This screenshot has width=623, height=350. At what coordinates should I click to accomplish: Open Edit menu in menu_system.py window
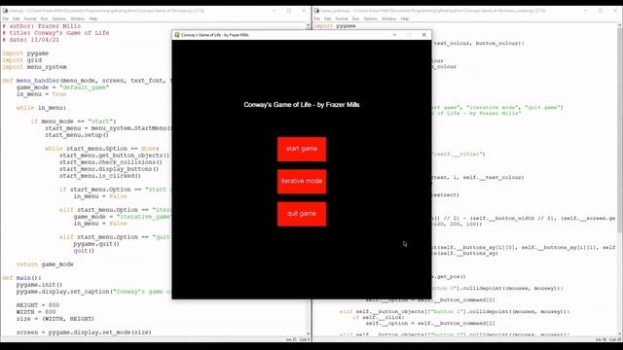[x=327, y=18]
